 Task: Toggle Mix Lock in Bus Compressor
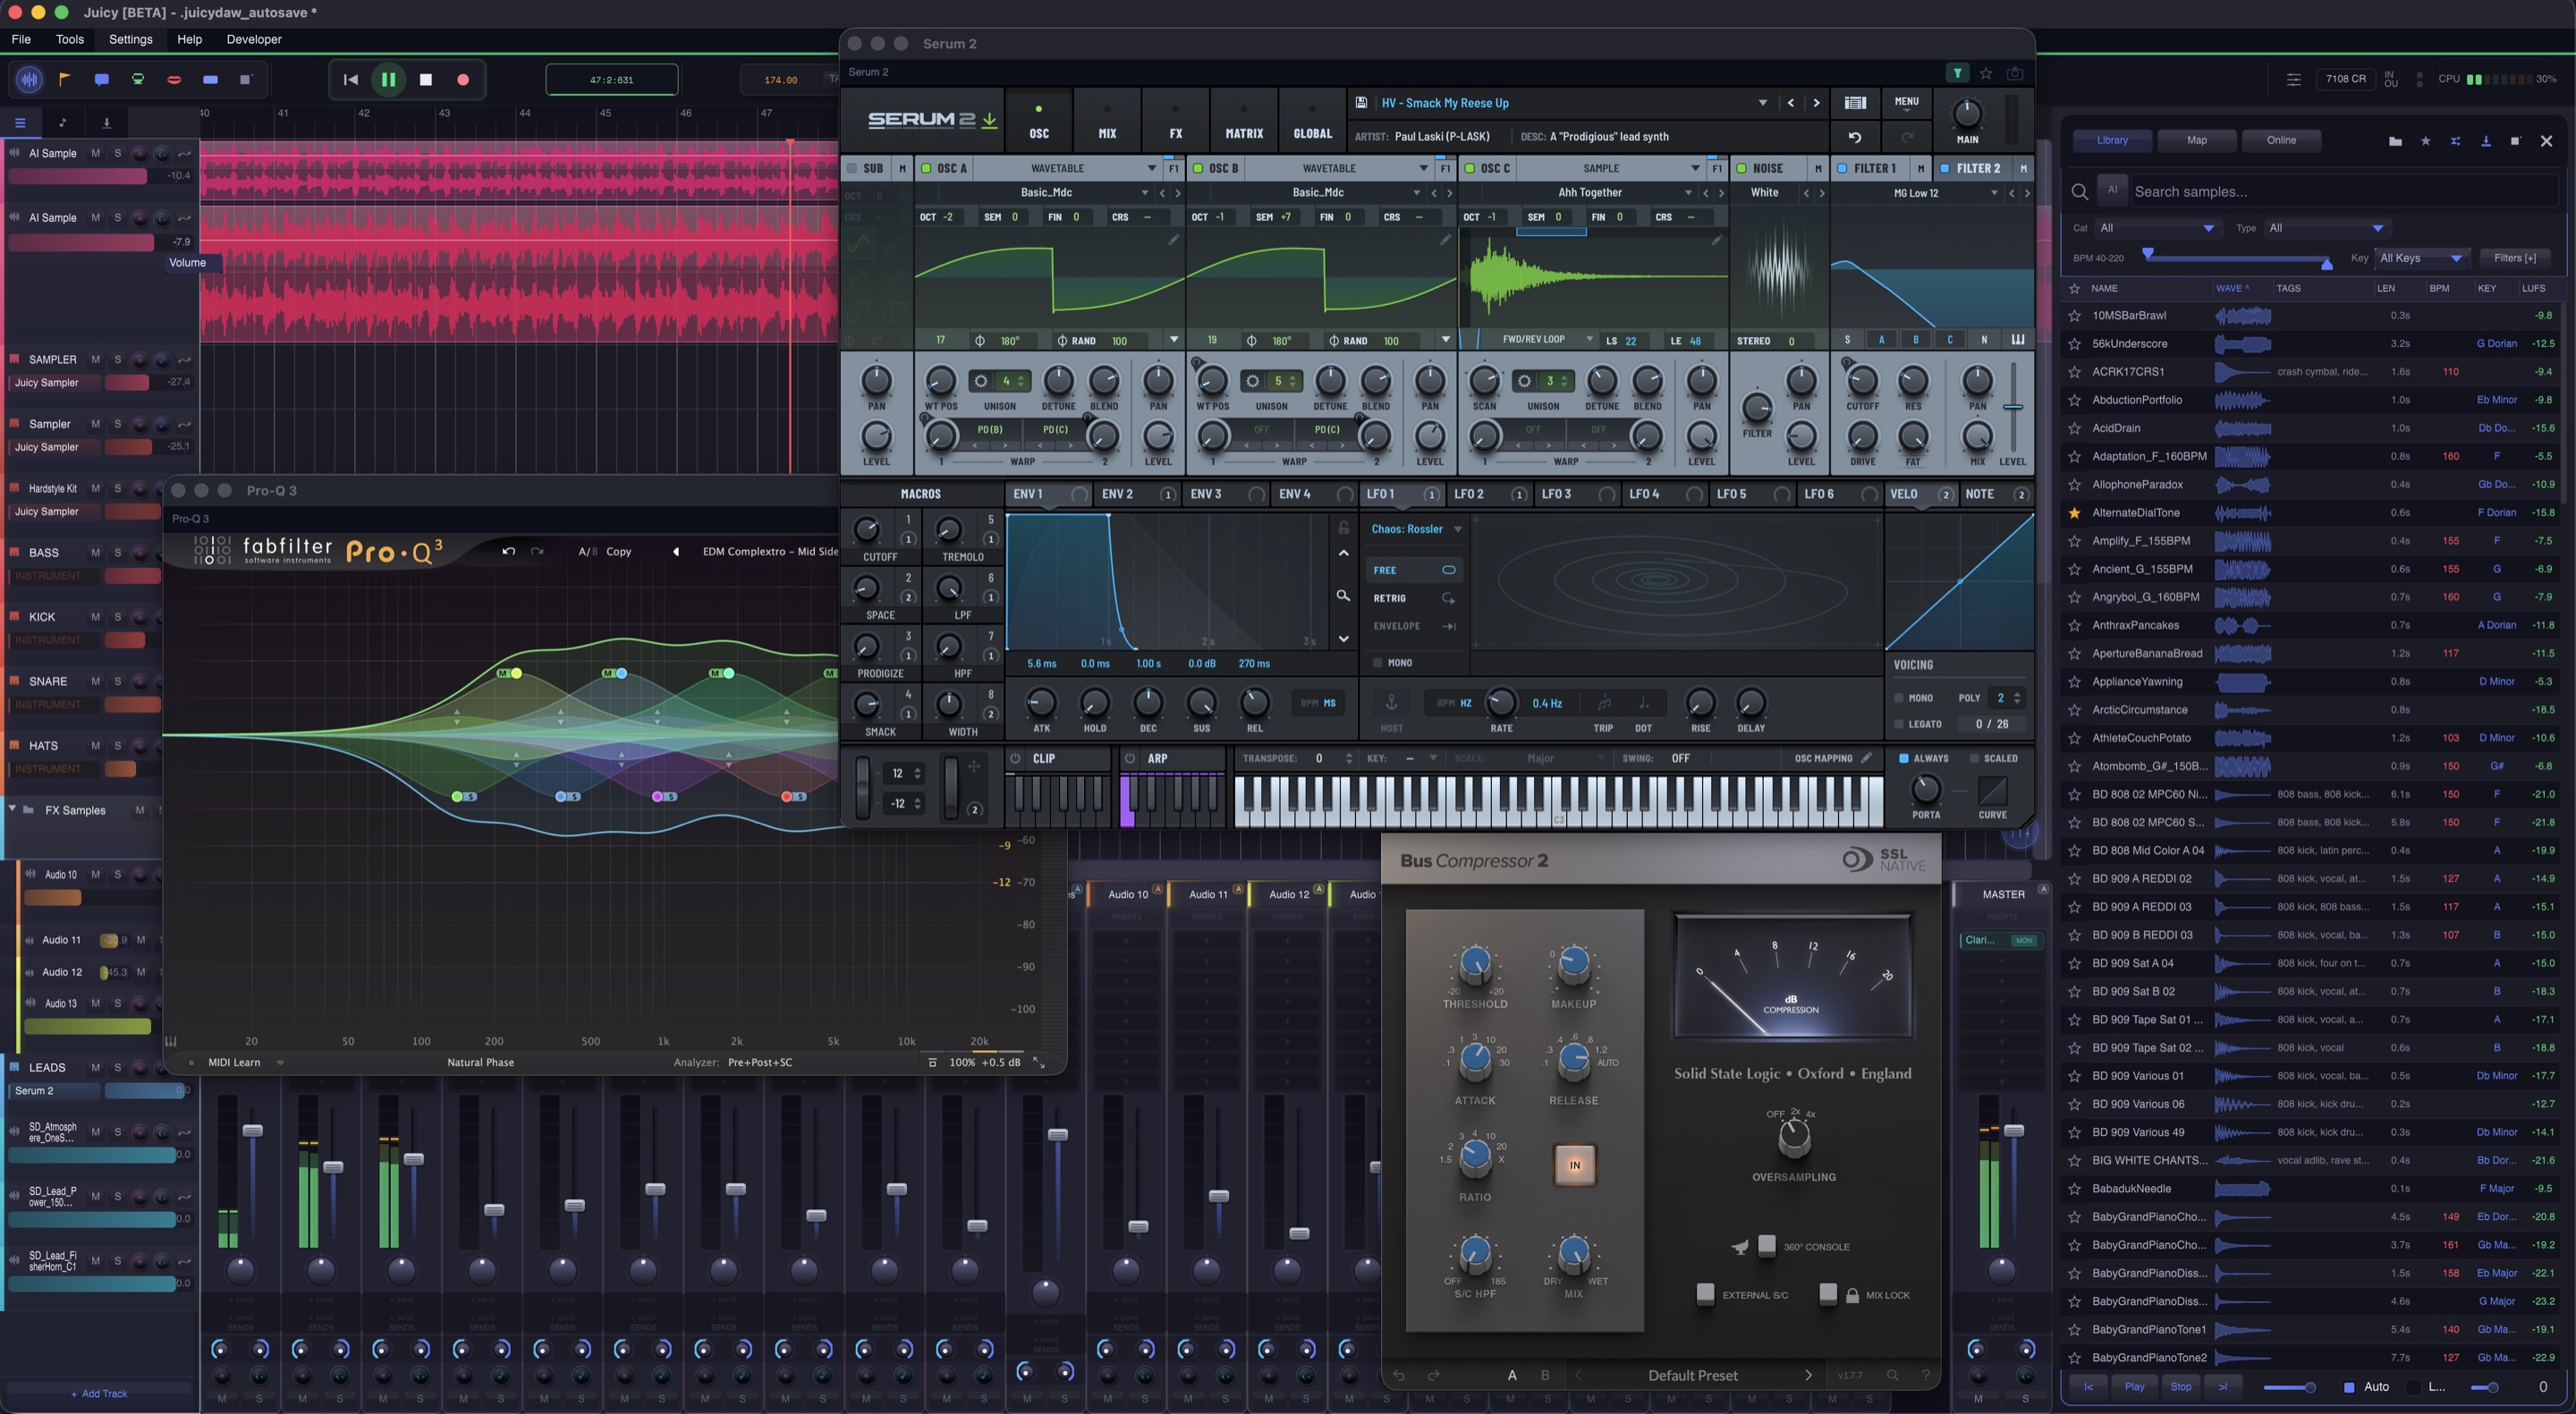1827,1293
